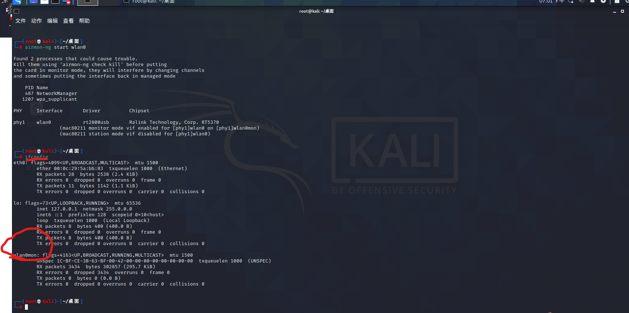
Task: Open the Kali applications menu dragon icon
Action: (x=18, y=2)
